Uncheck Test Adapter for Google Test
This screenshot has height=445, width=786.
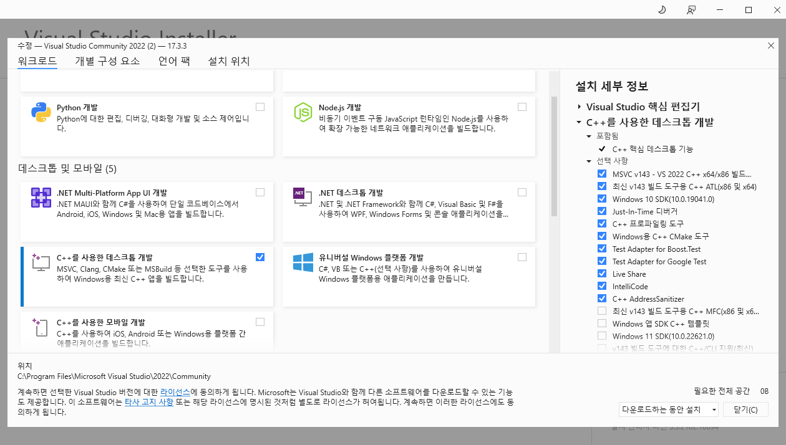602,261
